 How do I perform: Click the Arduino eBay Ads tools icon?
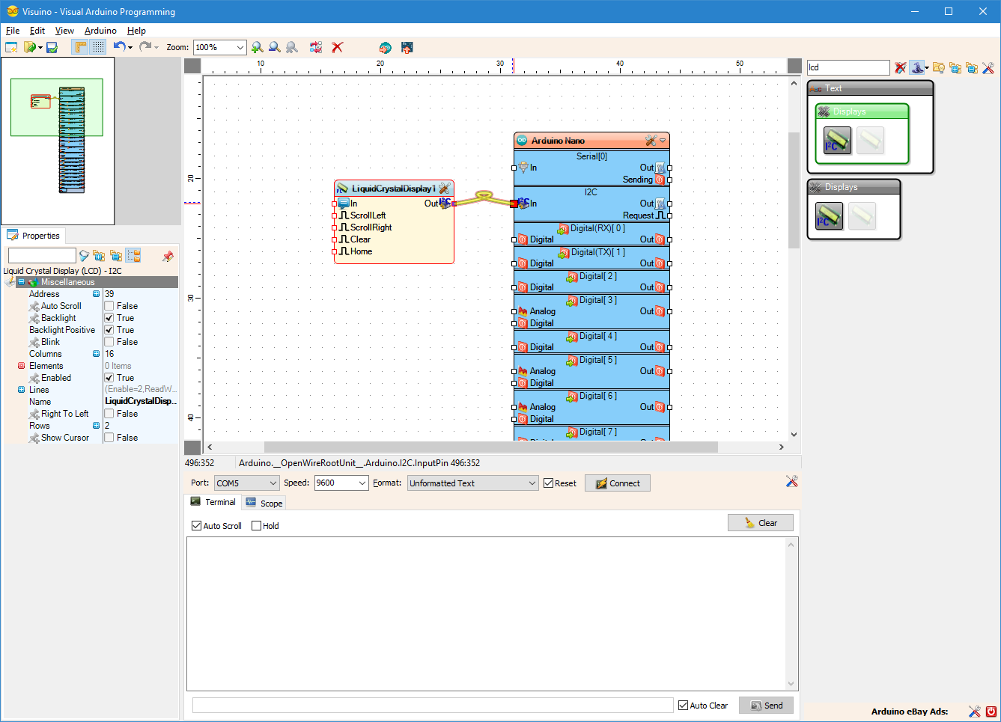click(x=974, y=712)
